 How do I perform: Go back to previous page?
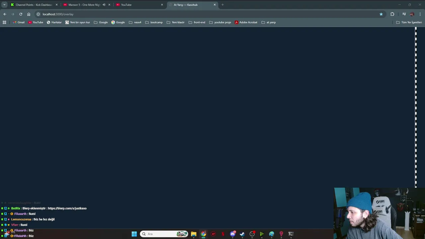5,14
